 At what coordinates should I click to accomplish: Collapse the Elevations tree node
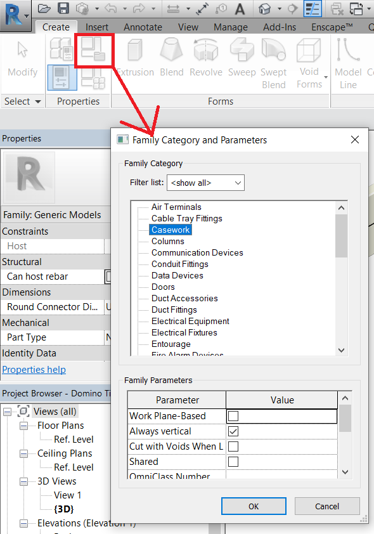pos(23,523)
